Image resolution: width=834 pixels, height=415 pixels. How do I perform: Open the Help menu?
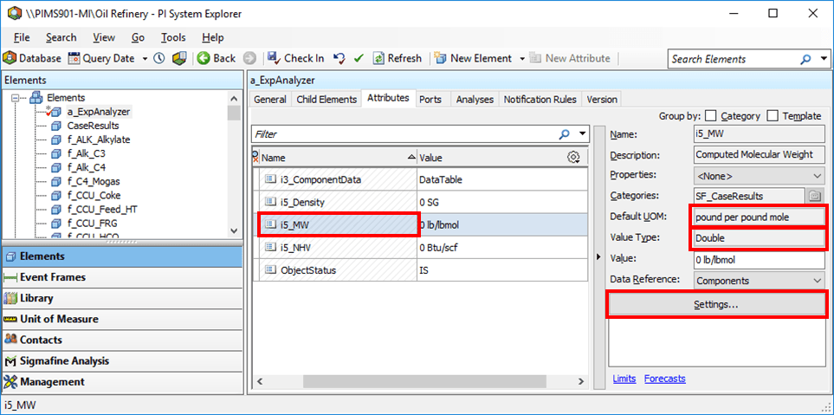(x=213, y=38)
